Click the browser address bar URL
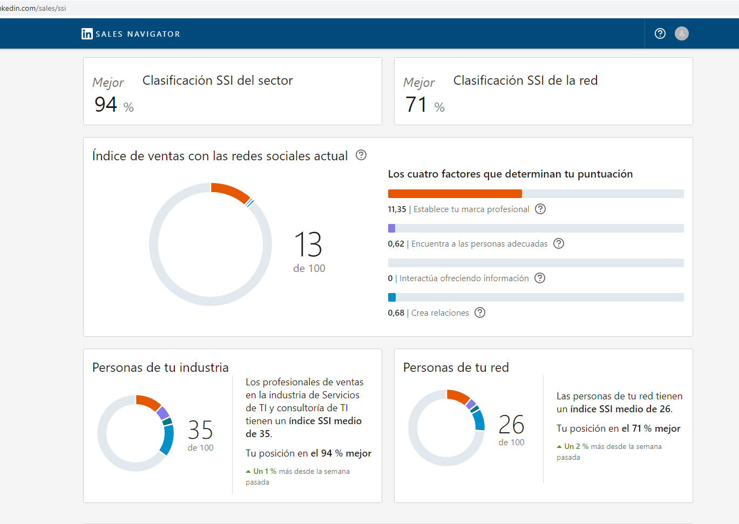 (x=33, y=9)
